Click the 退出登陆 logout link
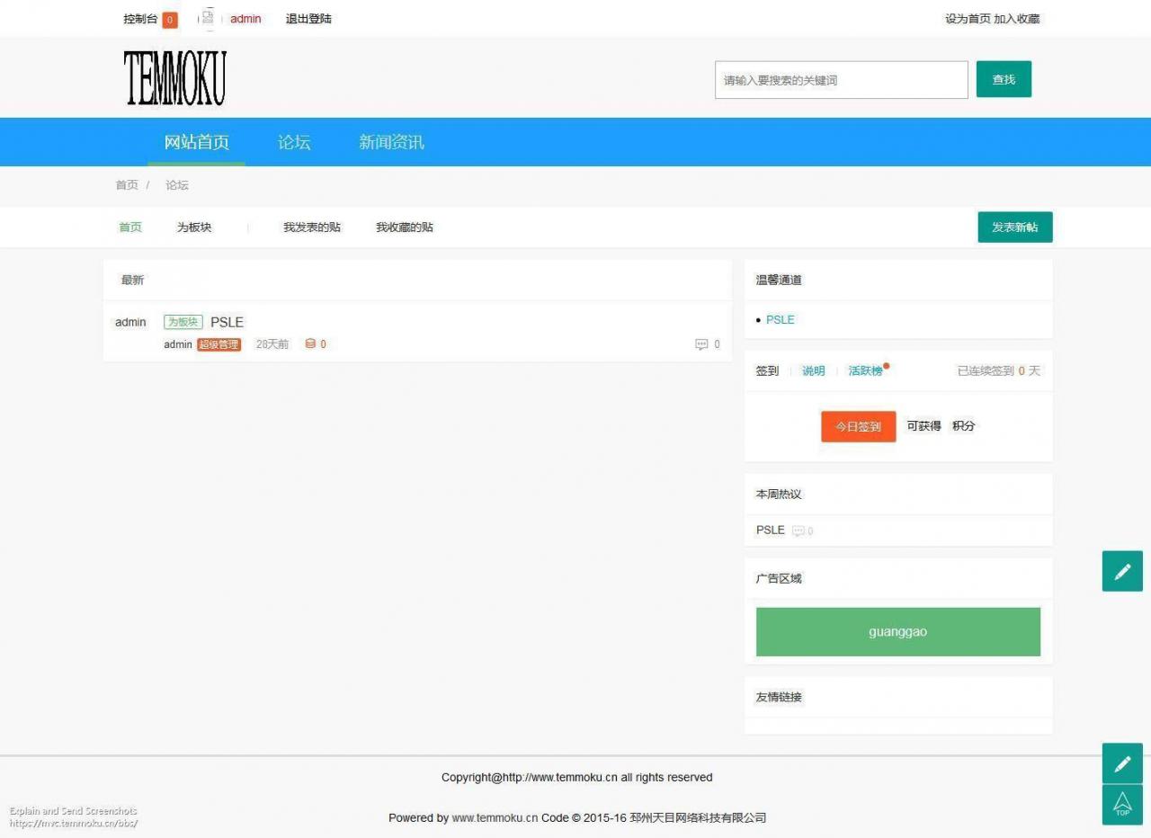Viewport: 1151px width, 838px height. 308,19
